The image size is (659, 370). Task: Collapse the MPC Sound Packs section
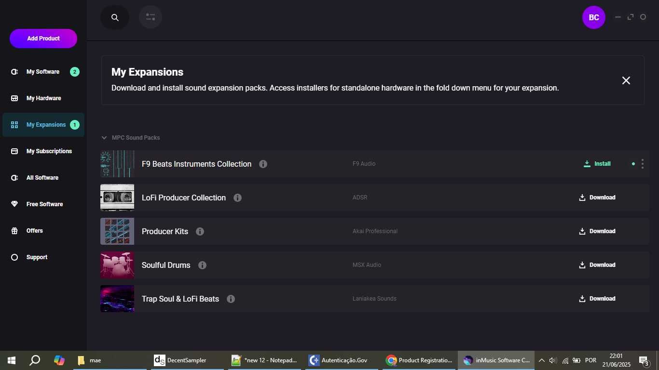point(104,138)
